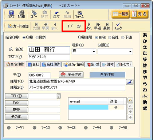Click the 住所2 address field
The height and width of the screenshot is (140, 153).
coord(77,88)
